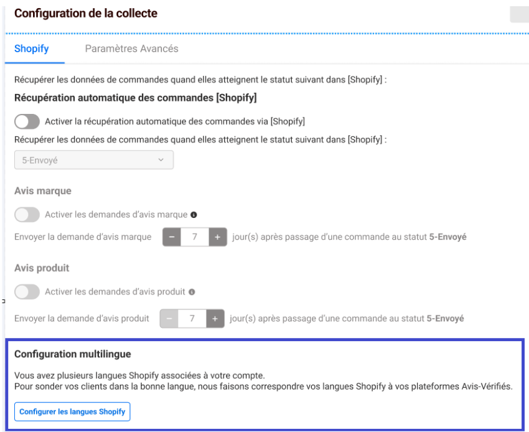The height and width of the screenshot is (432, 529).
Task: Toggle the product review requests switch
Action: 27,291
